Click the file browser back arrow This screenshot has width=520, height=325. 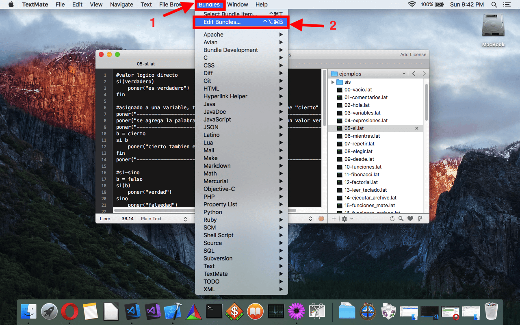click(x=414, y=74)
